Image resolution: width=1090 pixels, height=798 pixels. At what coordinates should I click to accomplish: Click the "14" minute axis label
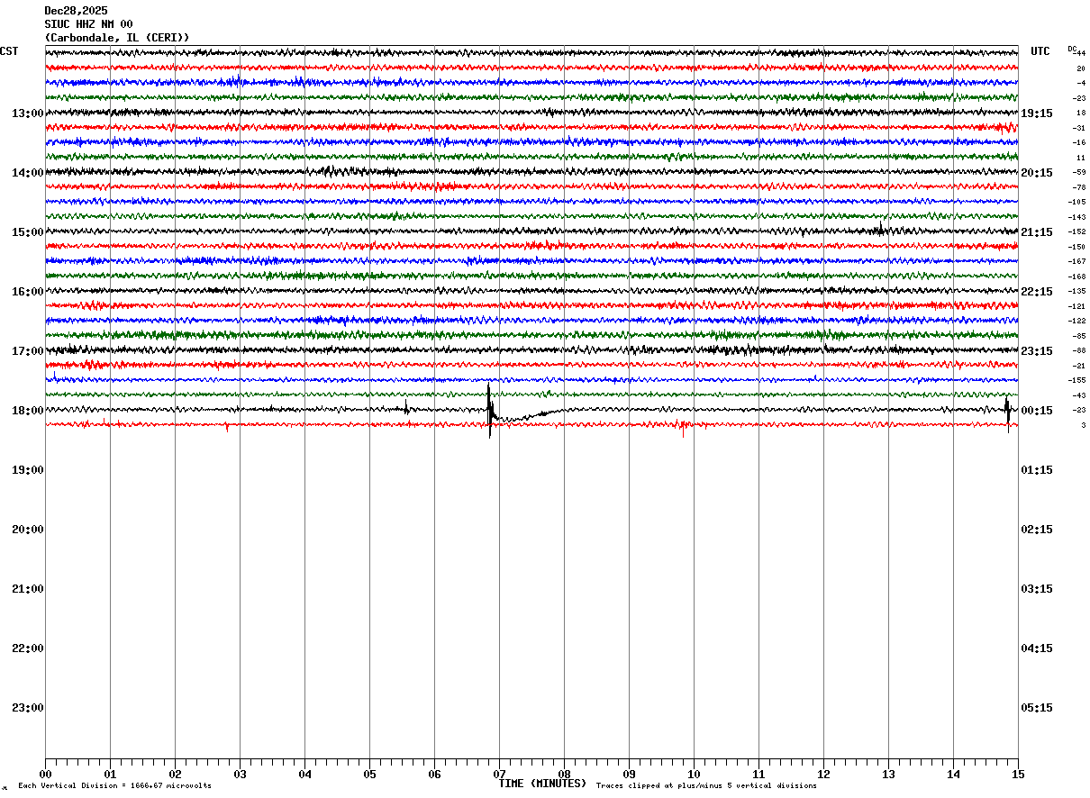click(x=953, y=775)
